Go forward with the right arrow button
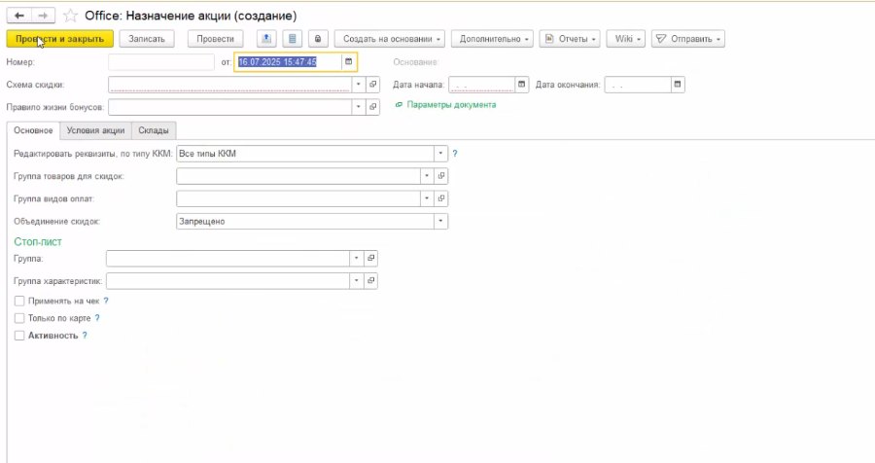875x463 pixels. 43,16
